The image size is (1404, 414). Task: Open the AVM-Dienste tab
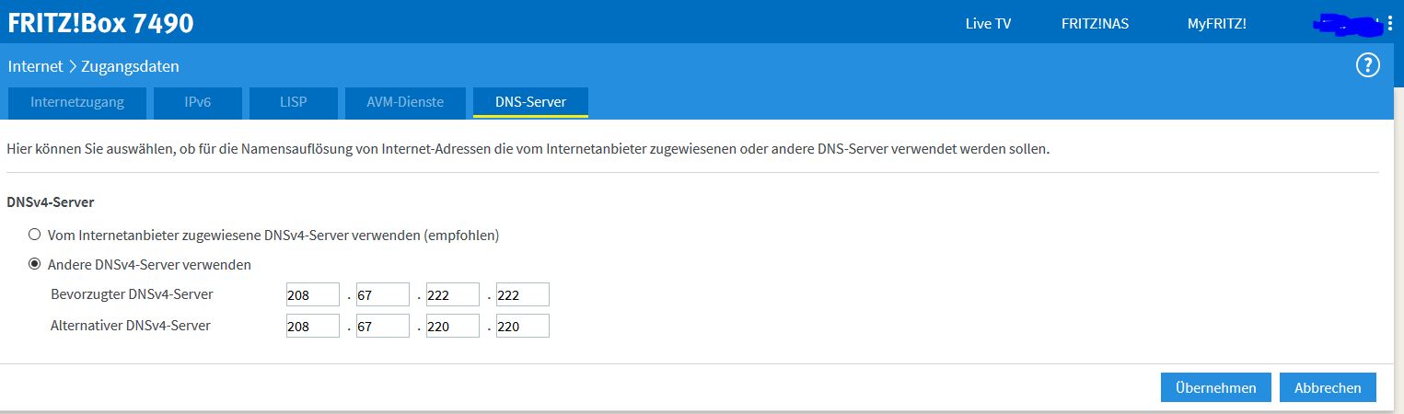pos(404,102)
